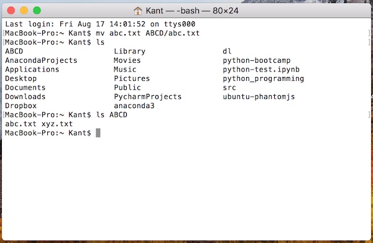This screenshot has height=243, width=373.
Task: Click the window title text Kant bash
Action: point(192,11)
